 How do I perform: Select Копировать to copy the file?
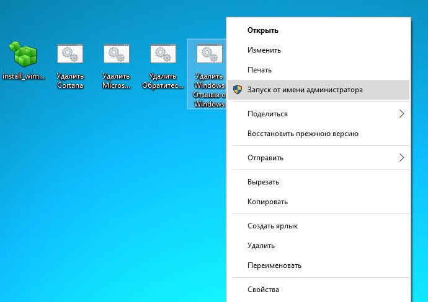[267, 202]
